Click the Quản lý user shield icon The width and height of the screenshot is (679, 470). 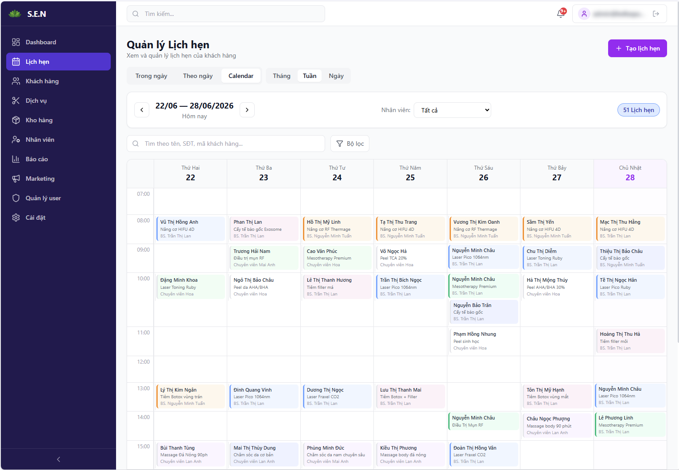[16, 198]
